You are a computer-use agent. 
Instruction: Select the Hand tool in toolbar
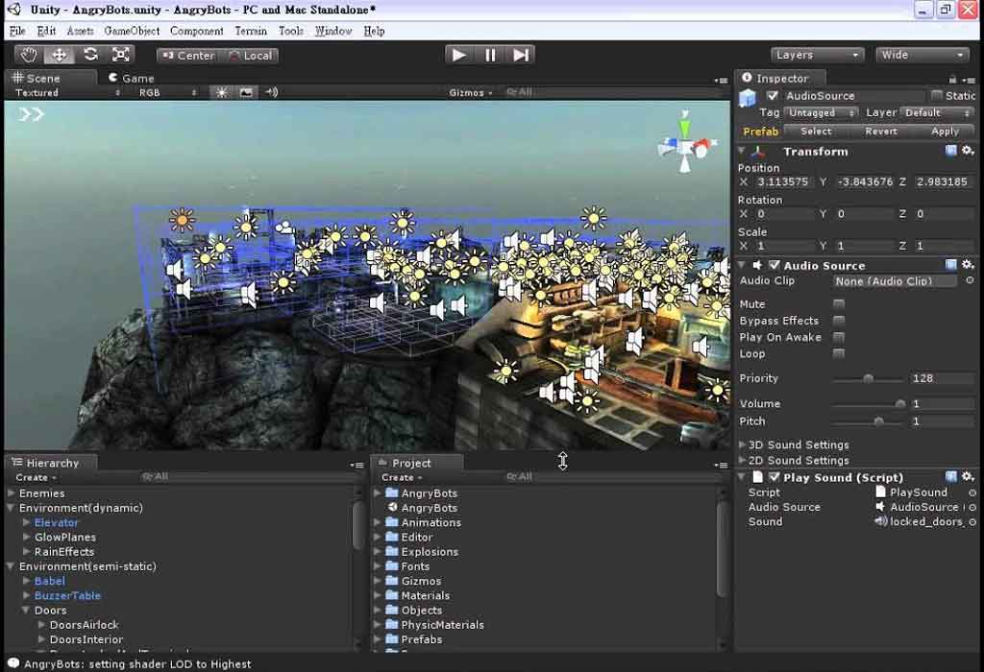[x=29, y=55]
